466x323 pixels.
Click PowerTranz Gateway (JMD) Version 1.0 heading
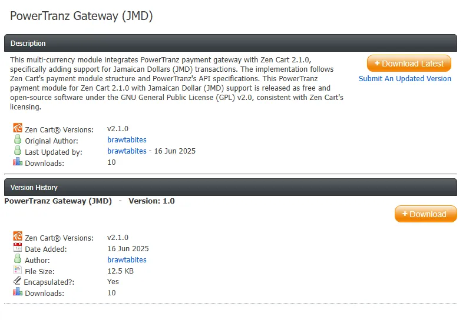[x=90, y=201]
